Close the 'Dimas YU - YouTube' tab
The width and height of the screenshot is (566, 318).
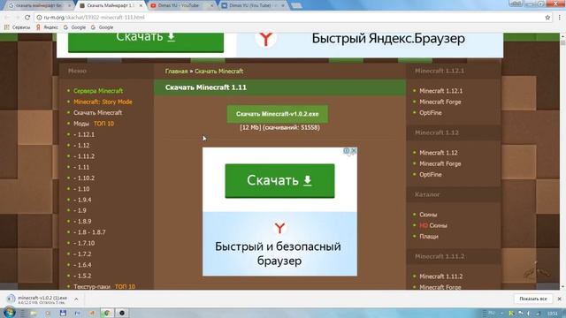click(211, 6)
